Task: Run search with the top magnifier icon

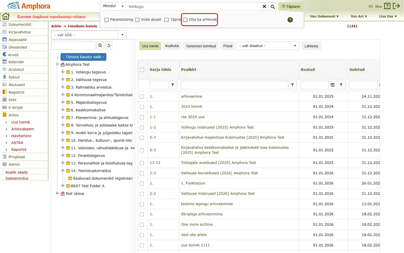Action: [x=273, y=7]
